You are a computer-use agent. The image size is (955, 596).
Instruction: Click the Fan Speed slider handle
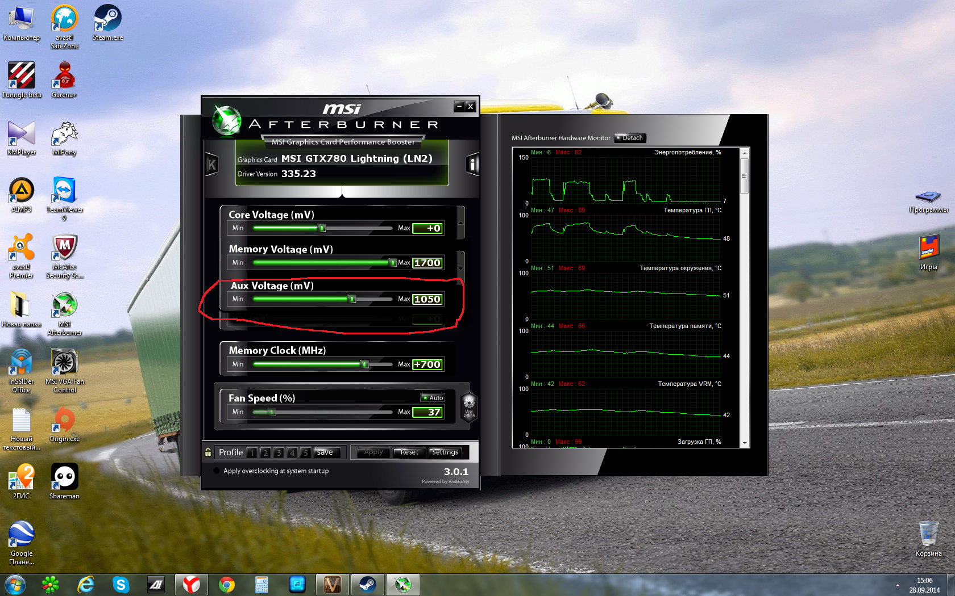coord(272,412)
